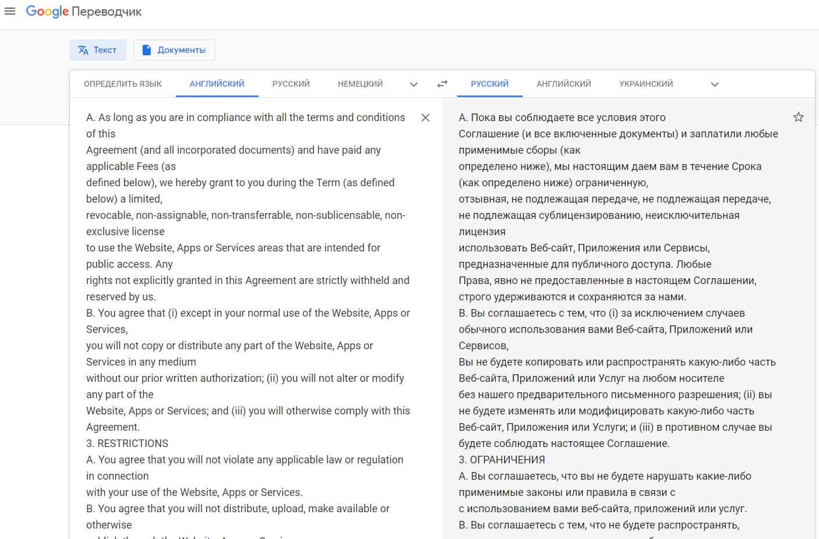819x539 pixels.
Task: Click the translated line '3. ОГРАНИЧЕНИЯ'
Action: click(x=502, y=460)
